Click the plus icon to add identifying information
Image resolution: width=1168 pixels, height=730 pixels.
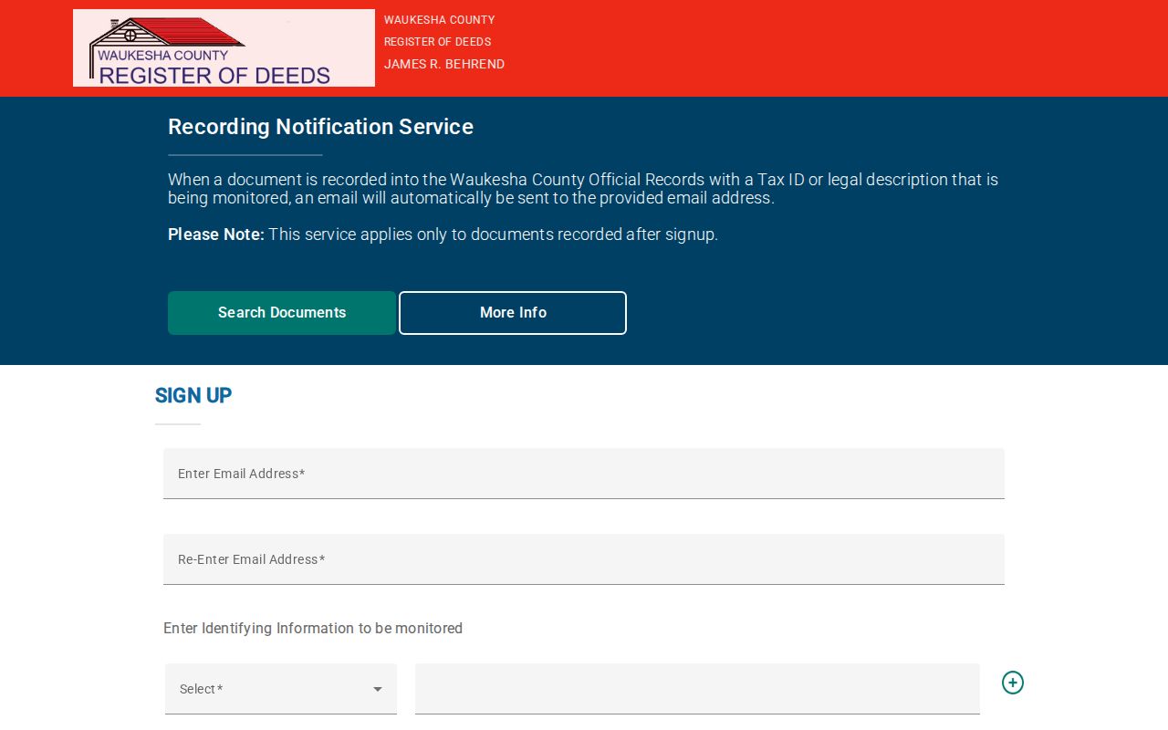[x=1013, y=683]
